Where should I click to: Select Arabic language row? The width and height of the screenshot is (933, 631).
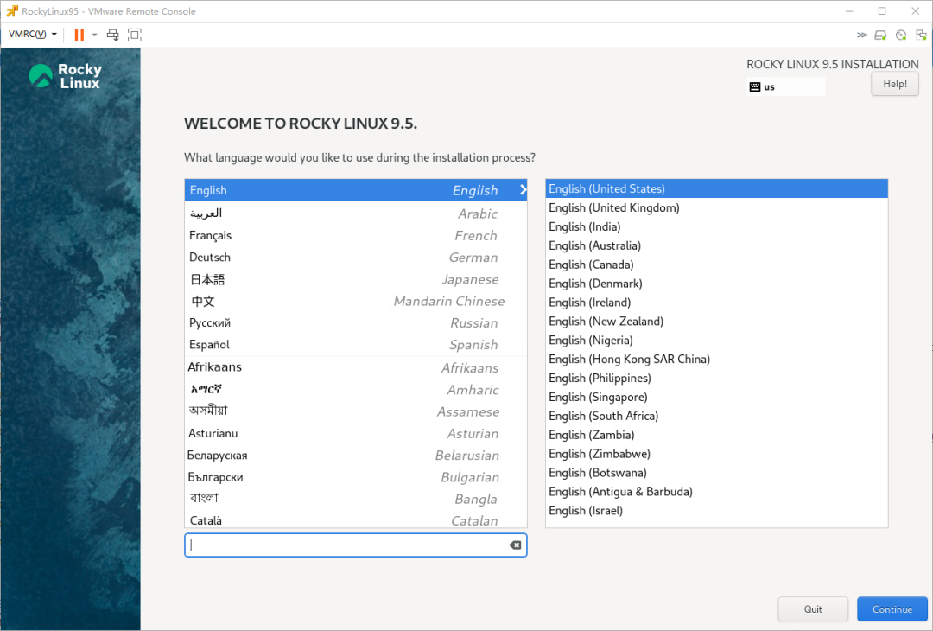[356, 214]
